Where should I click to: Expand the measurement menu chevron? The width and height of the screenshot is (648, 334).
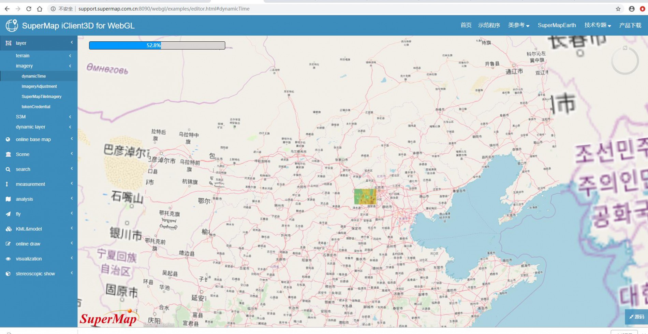(72, 183)
